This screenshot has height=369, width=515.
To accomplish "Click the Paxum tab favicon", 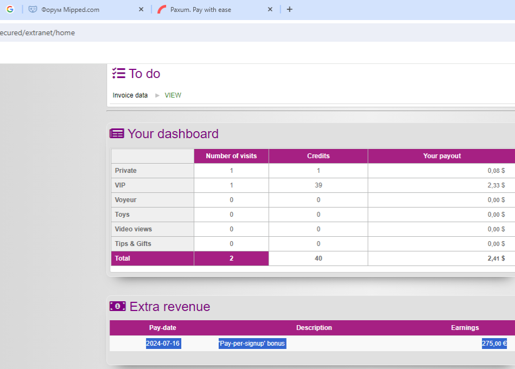I will [162, 10].
